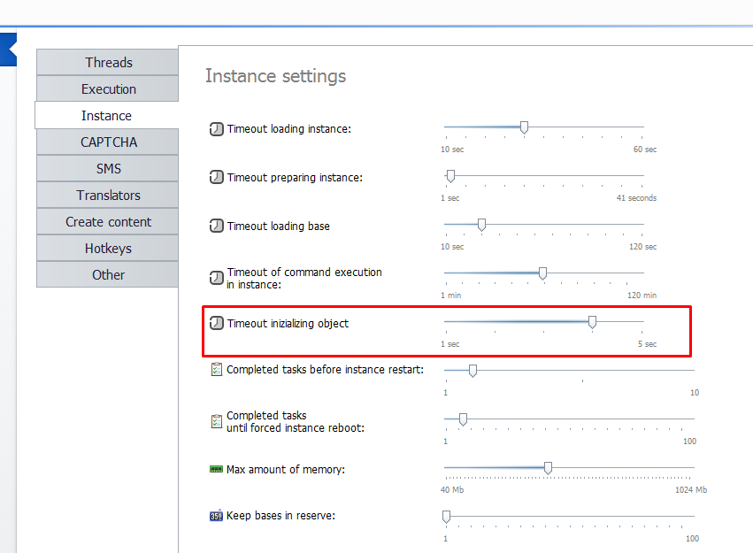
Task: Go to the Translators tab
Action: (x=108, y=196)
